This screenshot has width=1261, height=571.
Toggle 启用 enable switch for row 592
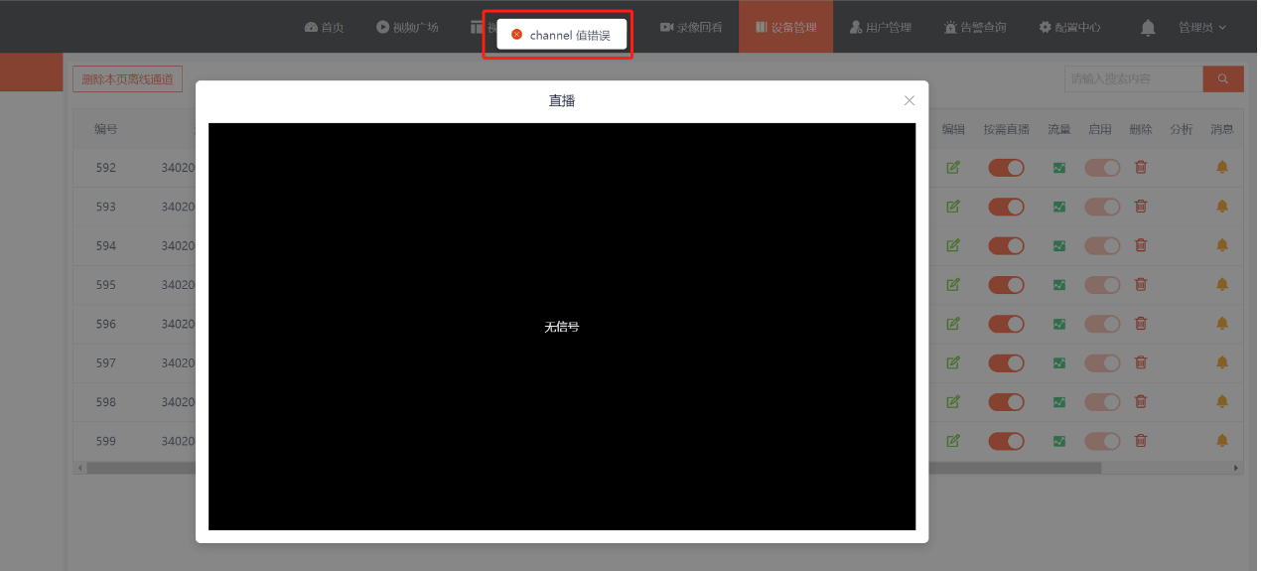[1102, 168]
